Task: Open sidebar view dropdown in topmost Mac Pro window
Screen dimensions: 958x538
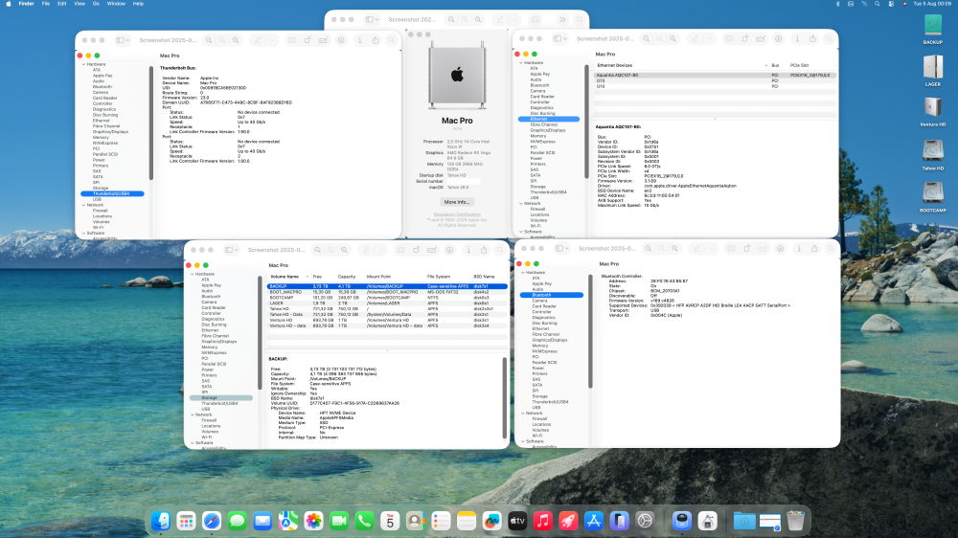Action: pos(372,19)
